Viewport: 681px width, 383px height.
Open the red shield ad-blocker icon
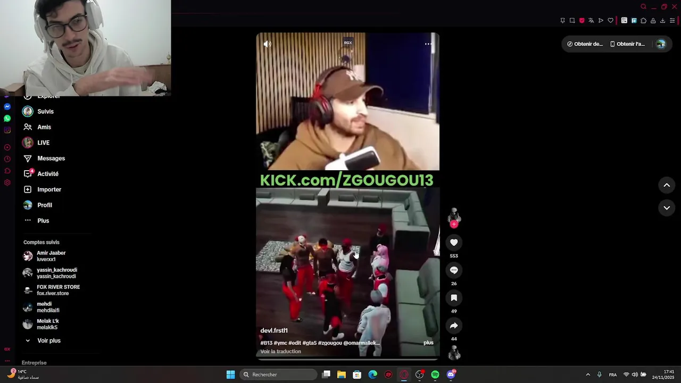pos(582,21)
